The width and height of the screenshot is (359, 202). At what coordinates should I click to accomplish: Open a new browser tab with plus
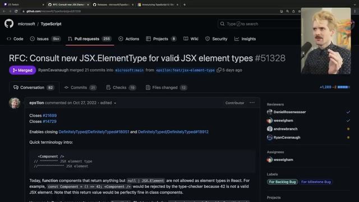point(185,4)
